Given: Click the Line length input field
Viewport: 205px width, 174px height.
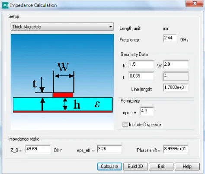Looking at the screenshot, I should (x=176, y=87).
